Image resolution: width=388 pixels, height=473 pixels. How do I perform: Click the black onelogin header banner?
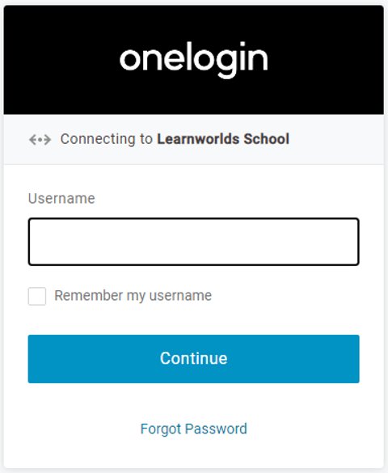tap(193, 60)
